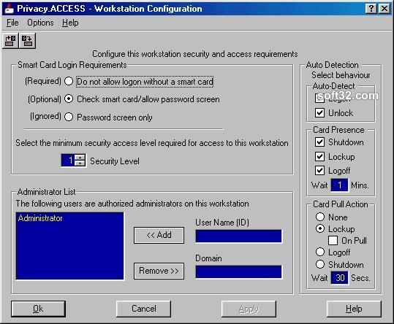Toggle the Auto-Detect Unlock checkbox
394x324 pixels.
click(x=319, y=112)
